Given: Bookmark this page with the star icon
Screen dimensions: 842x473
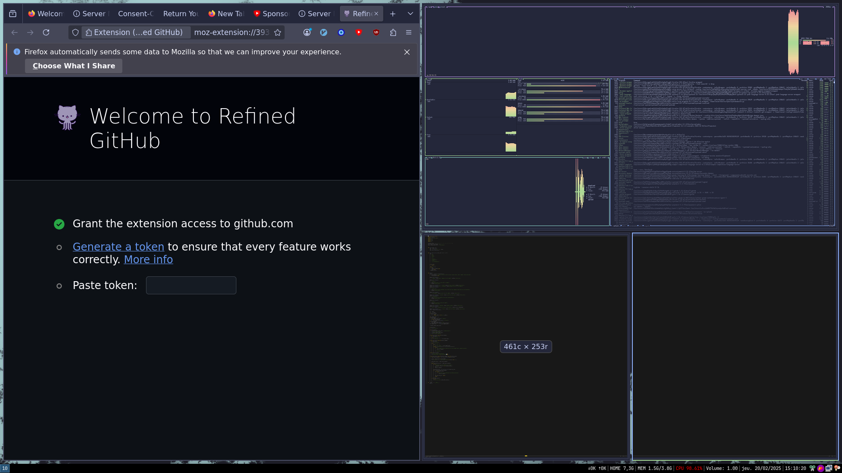Looking at the screenshot, I should [x=278, y=32].
